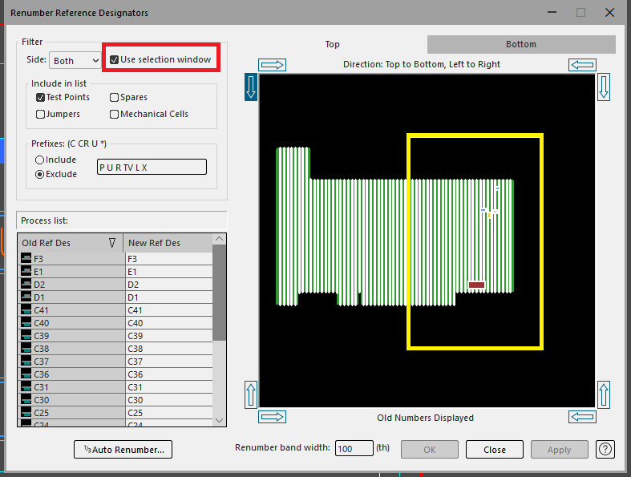Click the up arrow right of the preview bottom
Screen dimensions: 631x477
[605, 394]
